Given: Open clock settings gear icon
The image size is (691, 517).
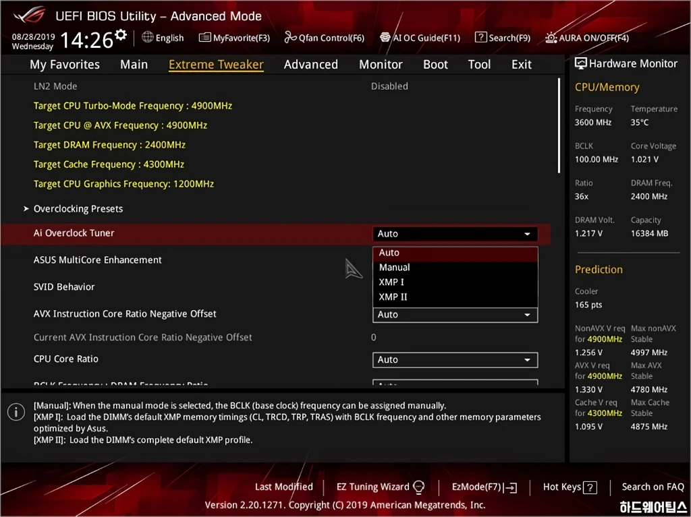Looking at the screenshot, I should coord(121,35).
